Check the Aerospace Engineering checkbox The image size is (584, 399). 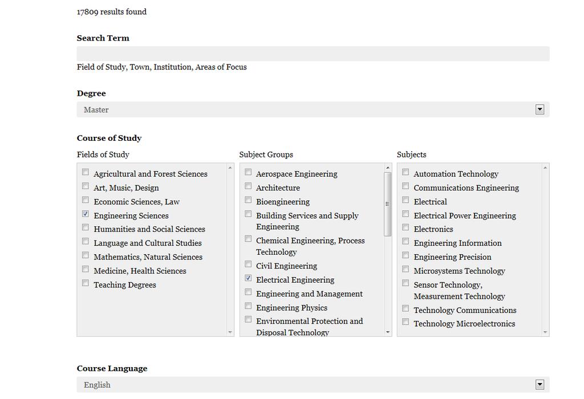tap(248, 172)
